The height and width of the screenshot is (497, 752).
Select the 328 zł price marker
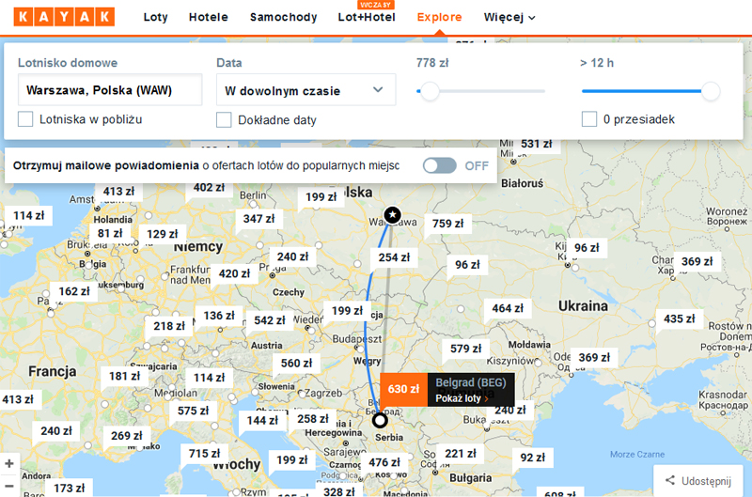click(x=339, y=492)
